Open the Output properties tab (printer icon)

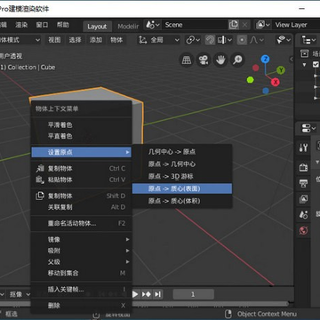303,183
